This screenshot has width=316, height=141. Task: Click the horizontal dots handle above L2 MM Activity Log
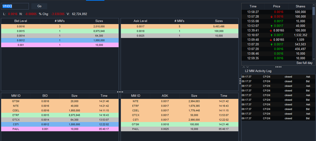[278, 67]
